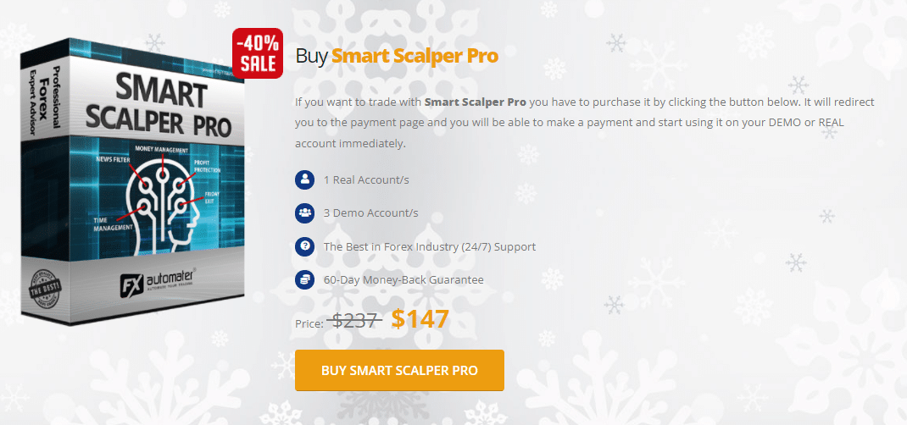Click '60-Day Money-Back Guarantee' text
This screenshot has height=425, width=907.
403,280
